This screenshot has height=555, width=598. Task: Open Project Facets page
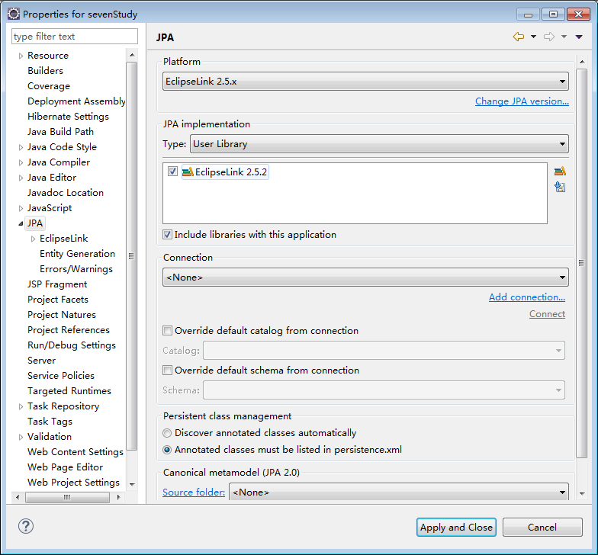point(58,299)
